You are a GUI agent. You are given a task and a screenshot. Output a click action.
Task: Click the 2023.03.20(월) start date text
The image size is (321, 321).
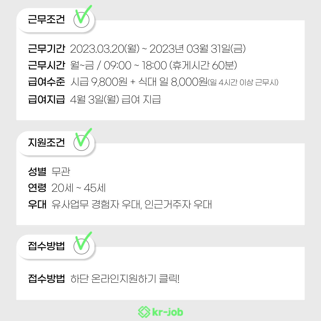point(105,49)
